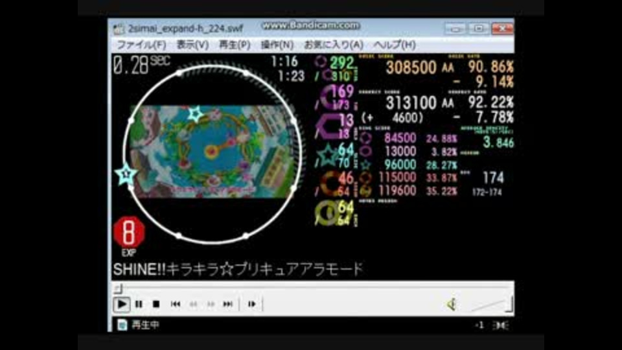The image size is (622, 350).
Task: Click the 再生中 status text
Action: click(x=145, y=325)
